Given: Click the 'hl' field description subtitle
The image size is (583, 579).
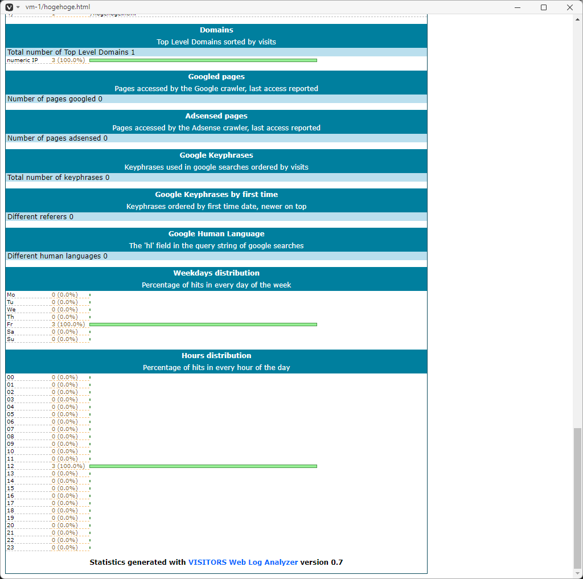Looking at the screenshot, I should 216,245.
